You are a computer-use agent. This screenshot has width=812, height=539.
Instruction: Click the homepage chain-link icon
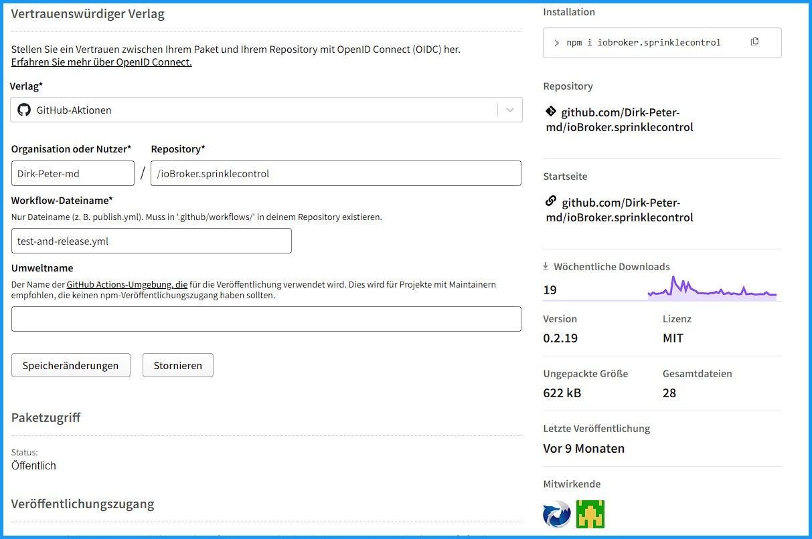[551, 201]
